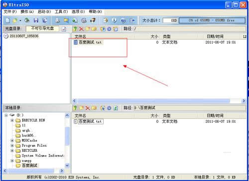
Task: Click up arrow of local tree scrollbar
Action: 67,115
